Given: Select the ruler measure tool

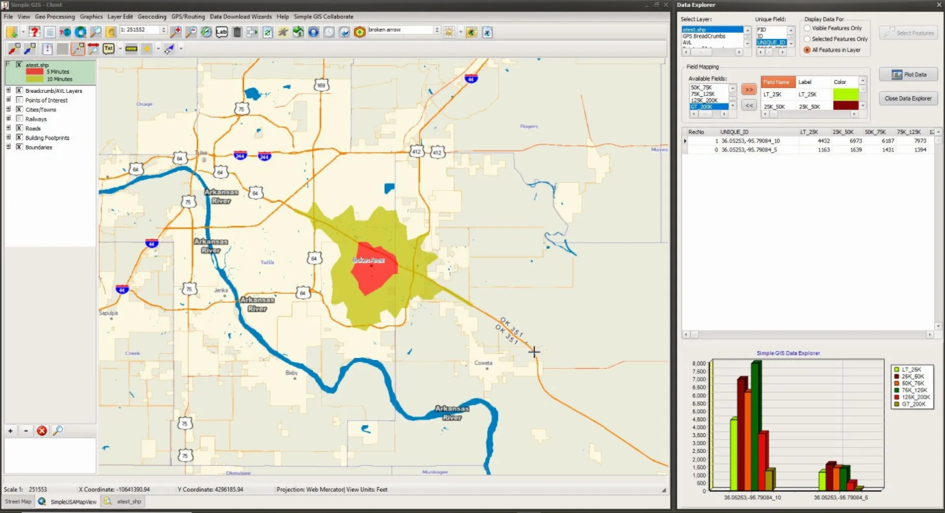Looking at the screenshot, I should point(131,48).
